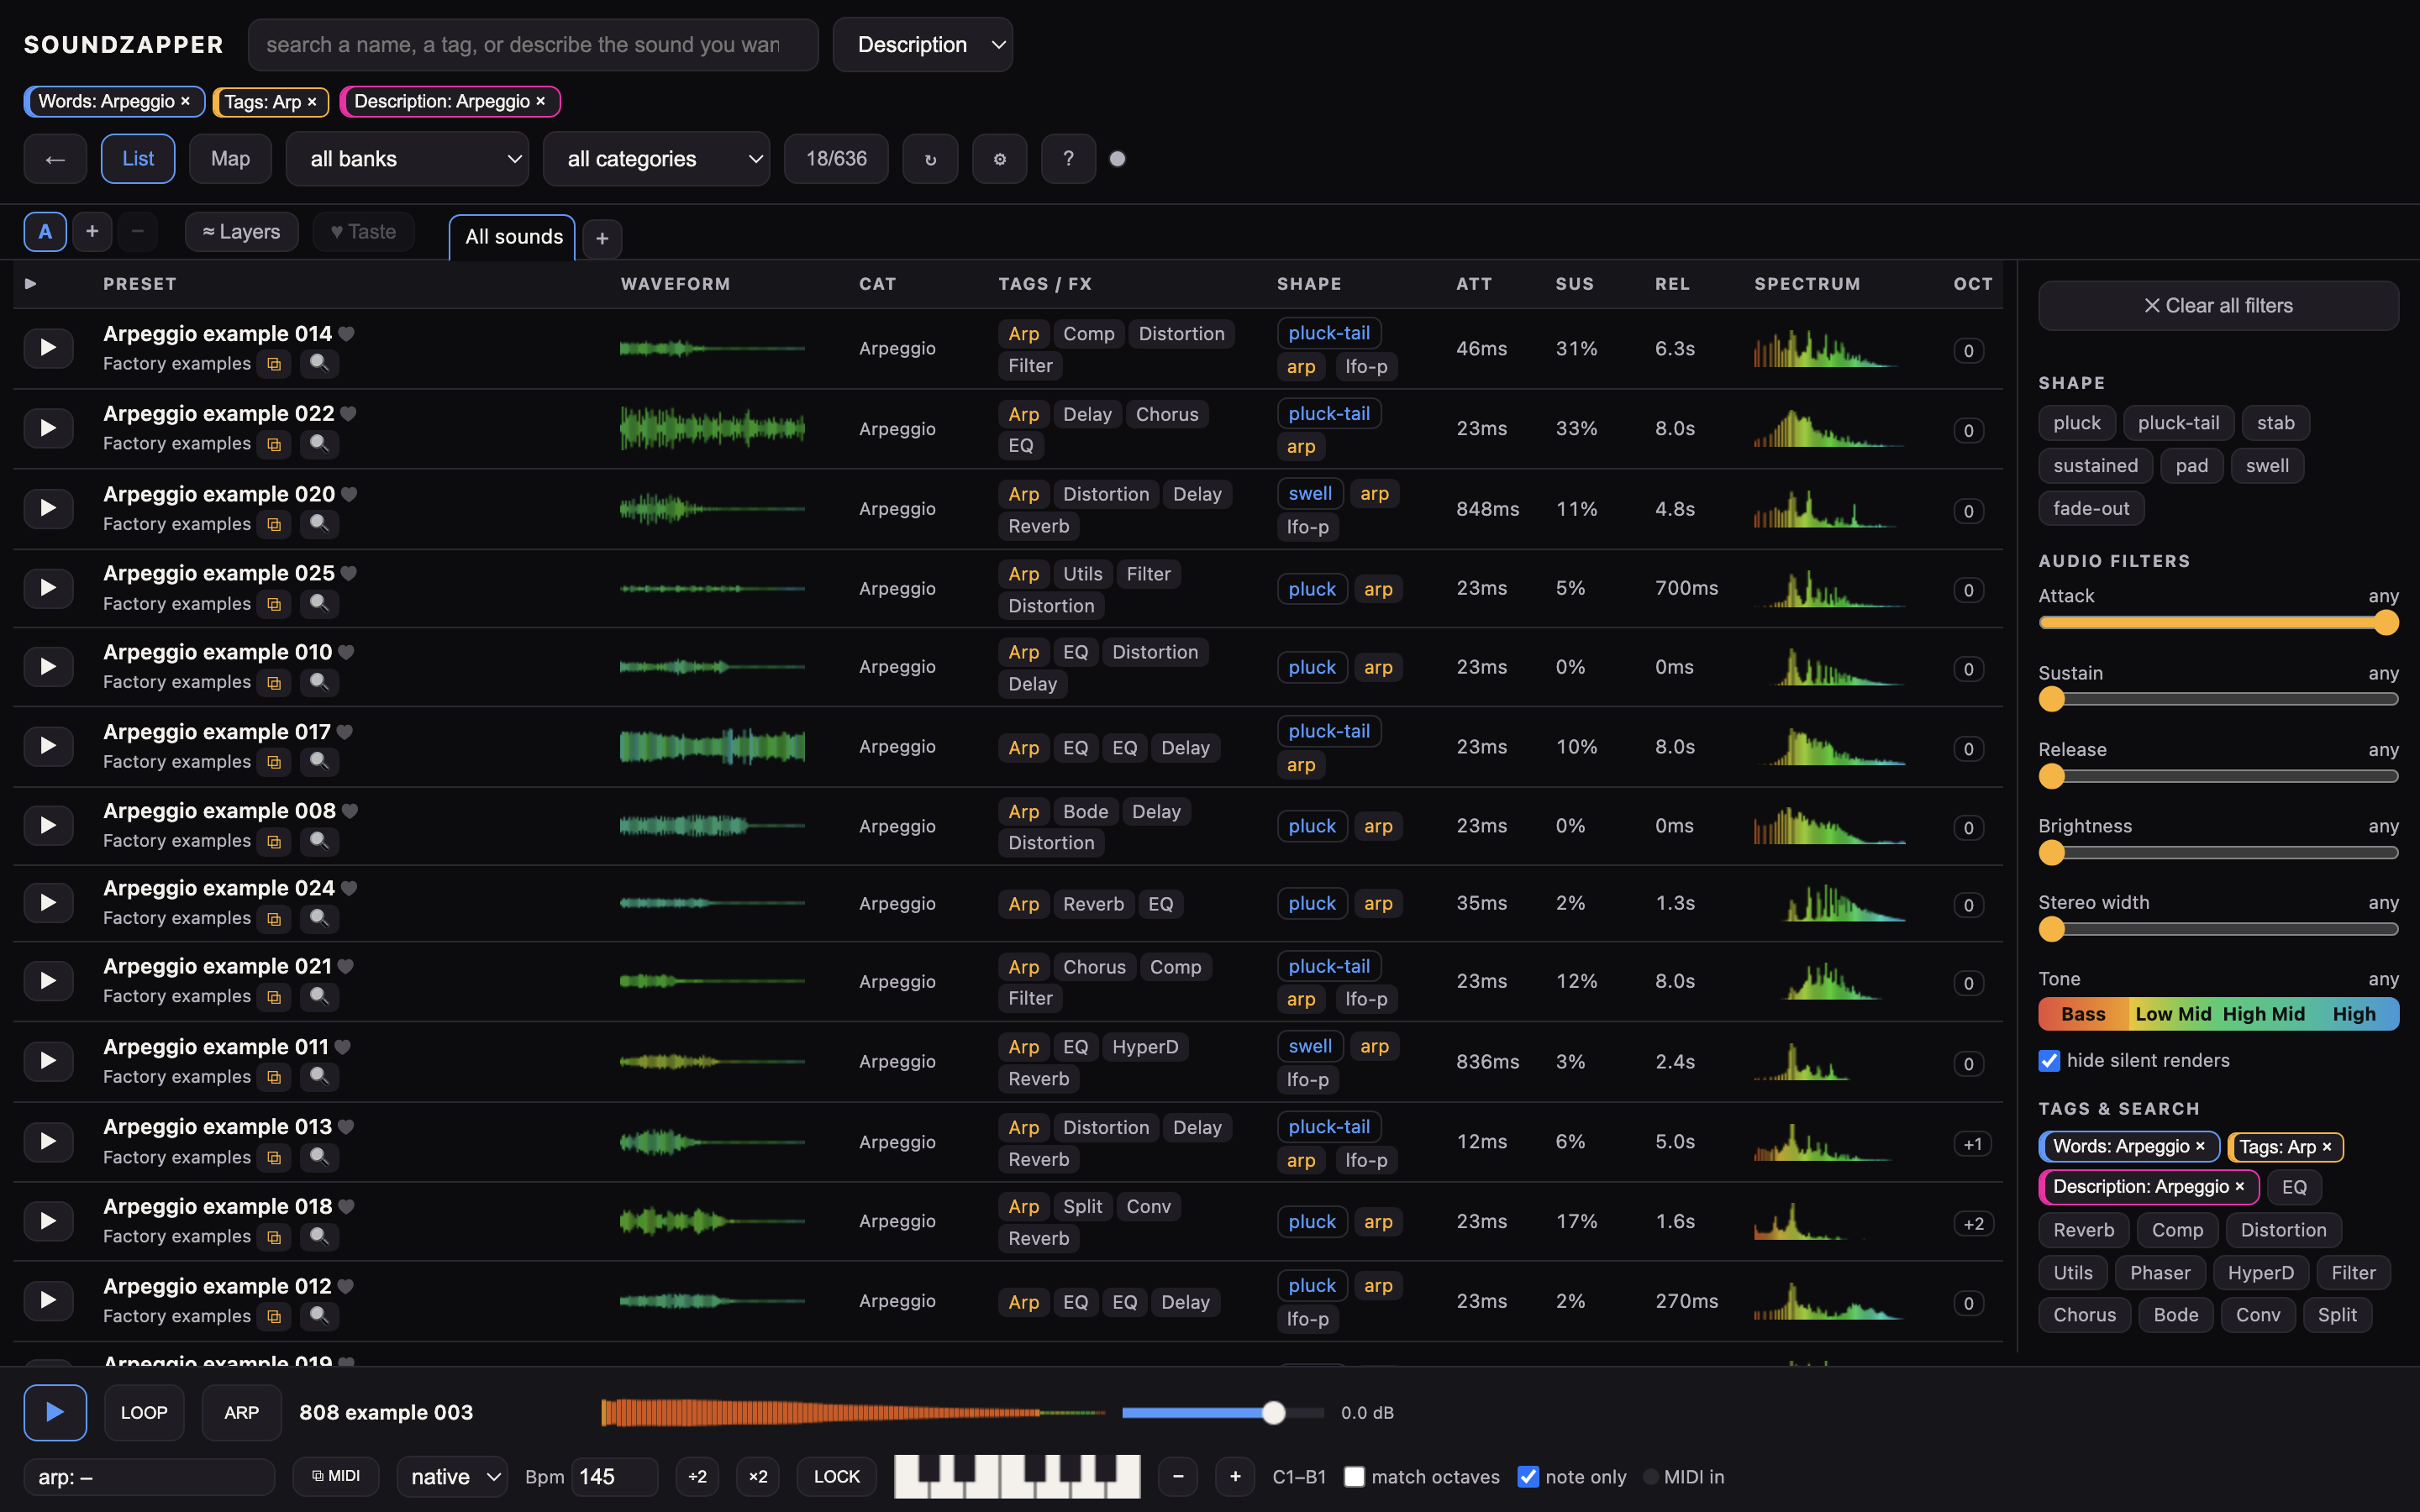The height and width of the screenshot is (1512, 2420).
Task: Play Arpeggio example 018 preset
Action: (48, 1221)
